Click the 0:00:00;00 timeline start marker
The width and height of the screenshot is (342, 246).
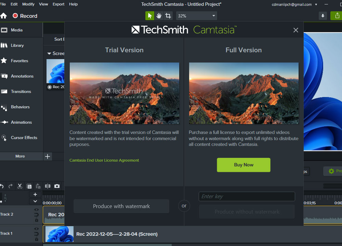pyautogui.click(x=52, y=203)
